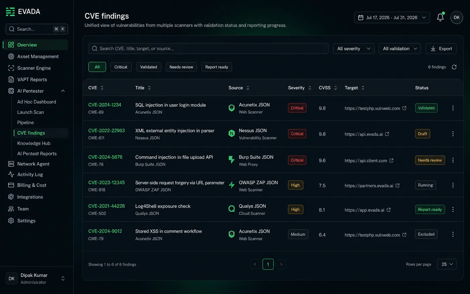This screenshot has height=294, width=470.
Task: Click Network Agent sidebar icon
Action: (11, 164)
